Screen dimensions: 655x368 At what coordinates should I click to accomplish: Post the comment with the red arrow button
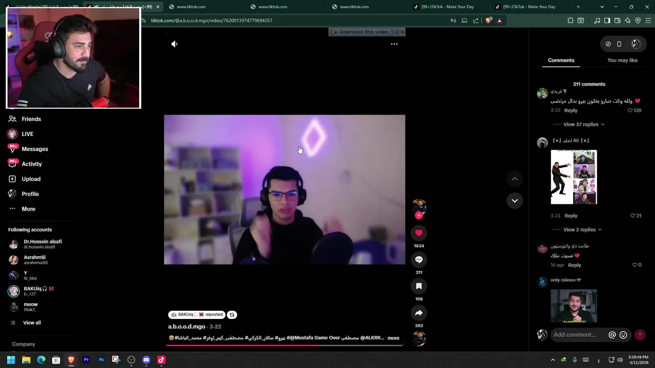[x=640, y=335]
